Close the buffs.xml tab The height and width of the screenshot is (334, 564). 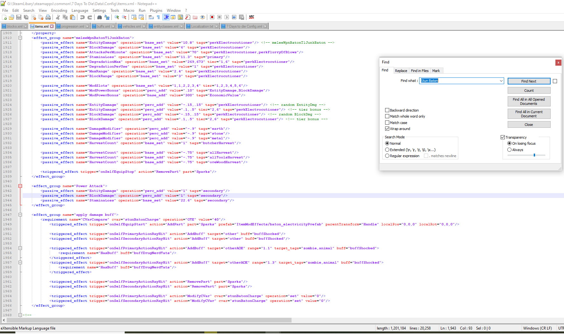click(x=113, y=26)
